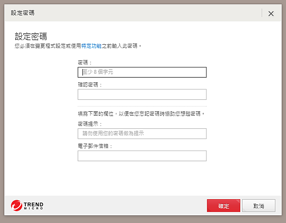Click the 電子郵件信箱: field label
The width and height of the screenshot is (286, 223).
click(95, 146)
